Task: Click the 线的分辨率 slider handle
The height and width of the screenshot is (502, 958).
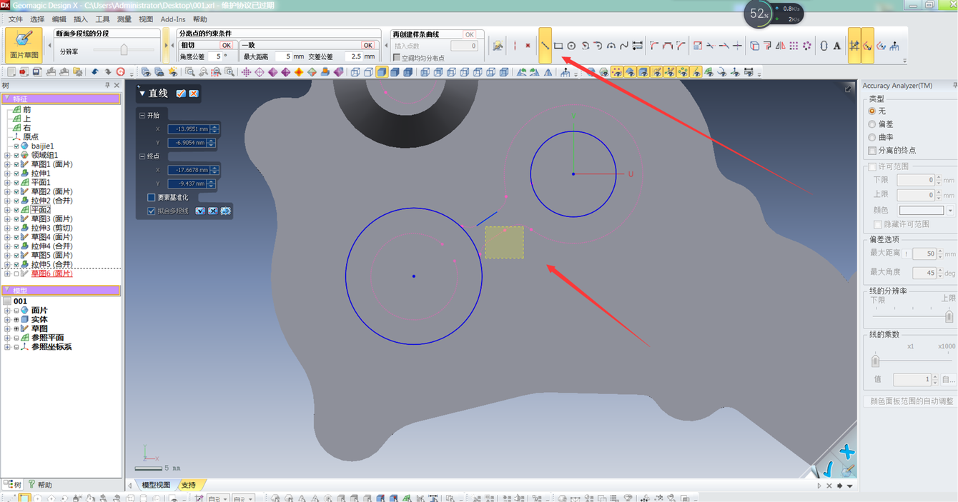Action: click(x=949, y=316)
